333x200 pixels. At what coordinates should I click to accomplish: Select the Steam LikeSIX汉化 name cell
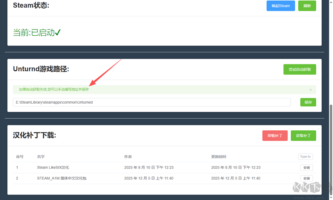(x=53, y=167)
